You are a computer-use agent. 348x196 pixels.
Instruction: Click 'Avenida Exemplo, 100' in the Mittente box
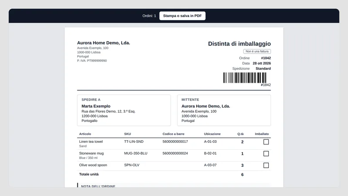[199, 112]
